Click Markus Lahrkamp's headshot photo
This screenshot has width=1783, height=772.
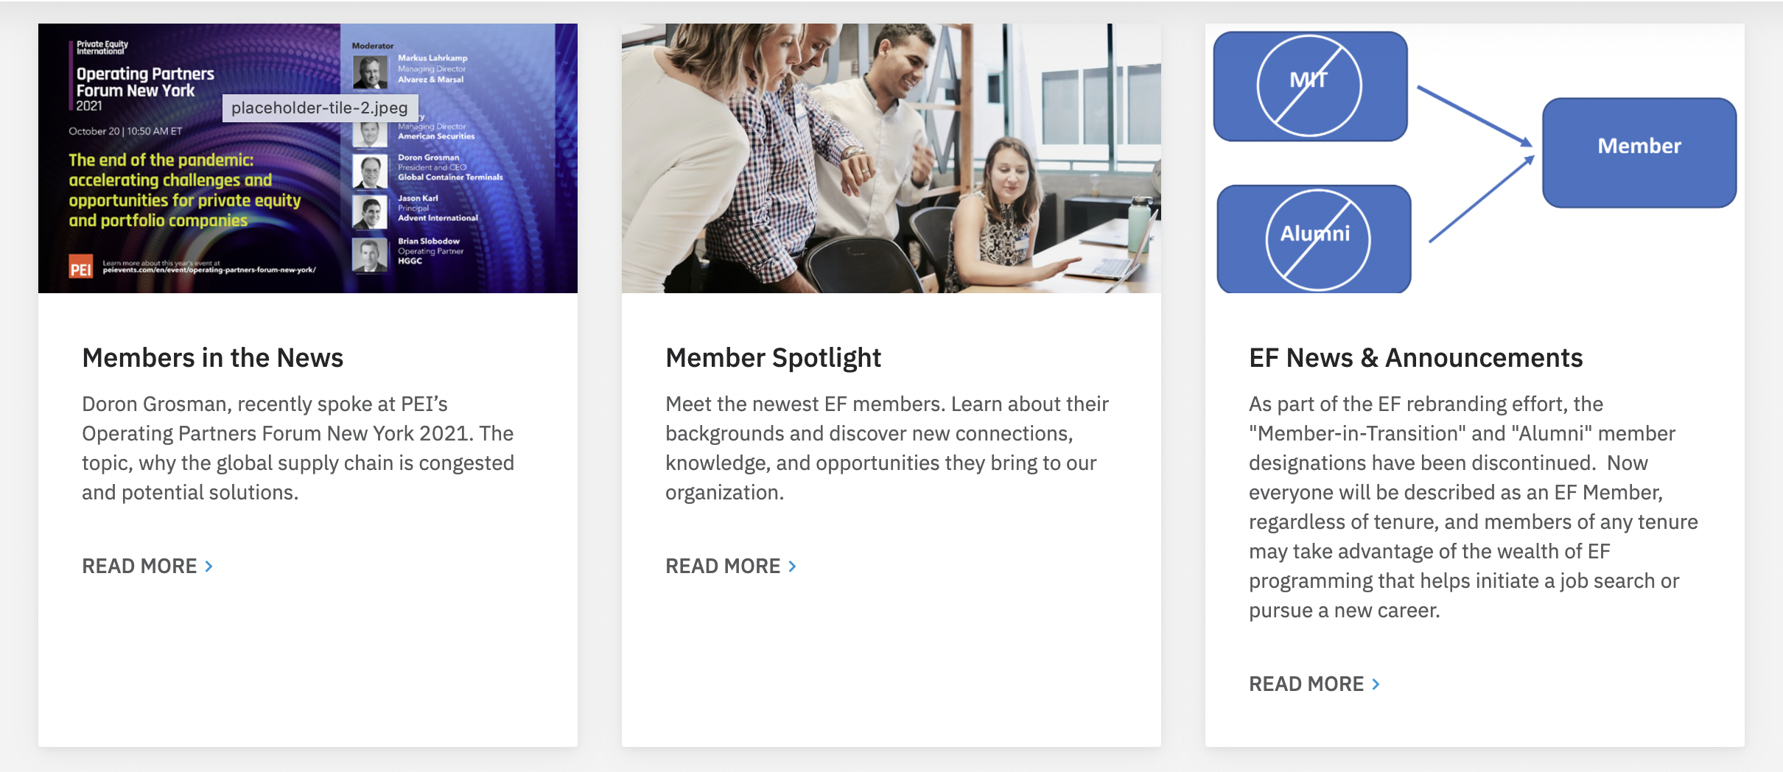[369, 71]
